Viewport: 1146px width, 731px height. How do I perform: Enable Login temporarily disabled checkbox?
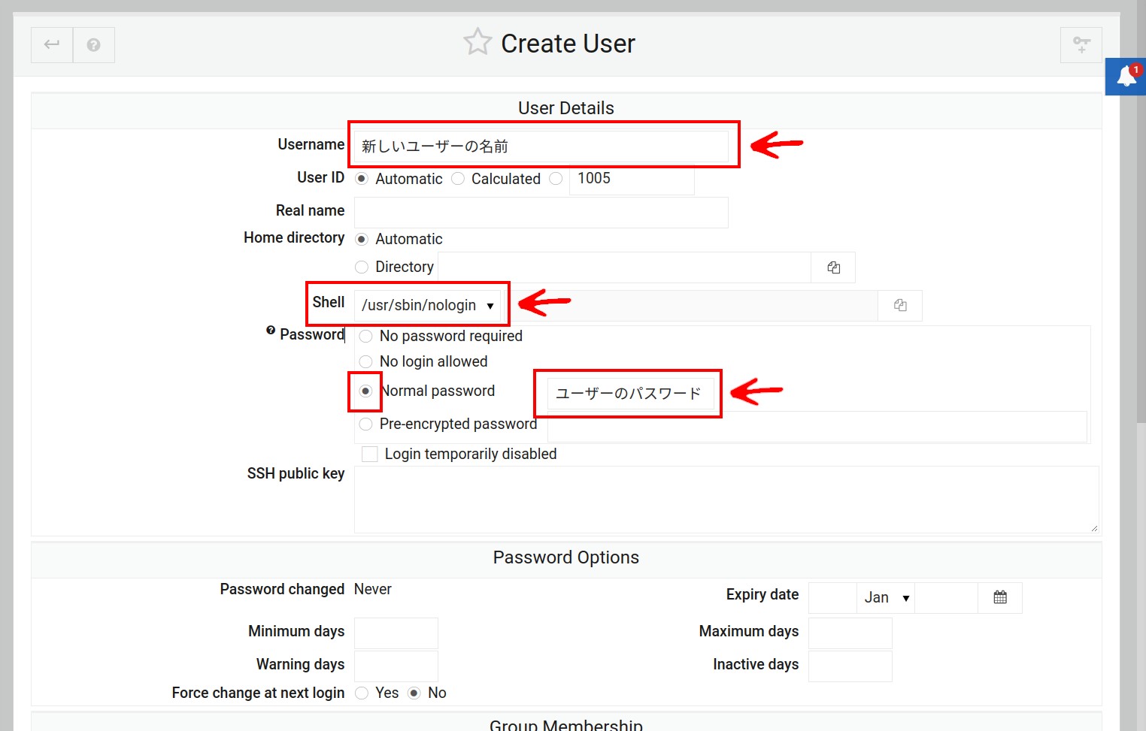(370, 454)
